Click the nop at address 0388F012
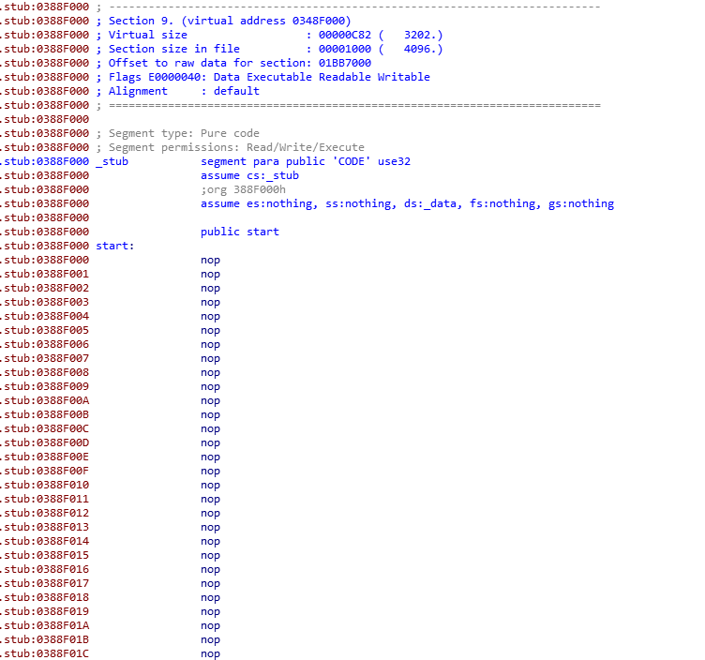 click(x=210, y=513)
